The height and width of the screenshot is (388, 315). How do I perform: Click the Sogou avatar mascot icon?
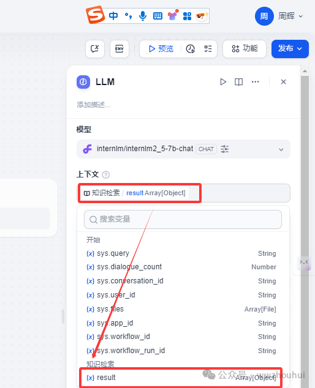pos(202,16)
